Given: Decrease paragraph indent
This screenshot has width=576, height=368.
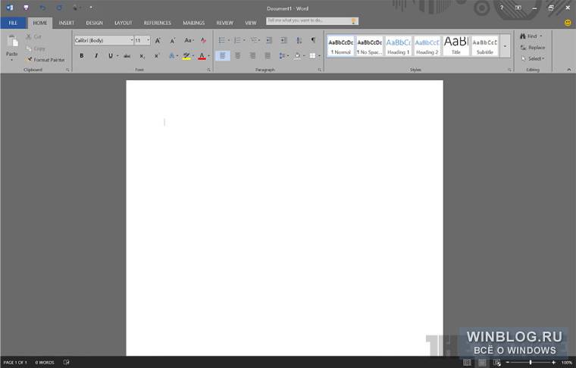Looking at the screenshot, I should [269, 40].
